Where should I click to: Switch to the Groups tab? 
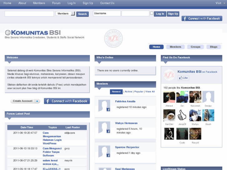click(195, 47)
